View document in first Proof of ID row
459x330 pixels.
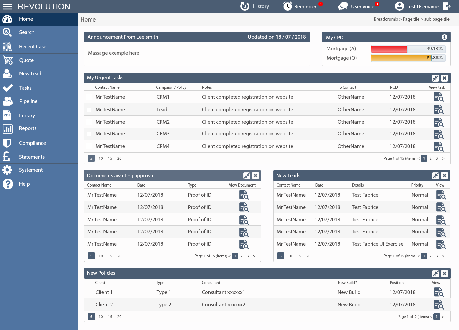[244, 195]
